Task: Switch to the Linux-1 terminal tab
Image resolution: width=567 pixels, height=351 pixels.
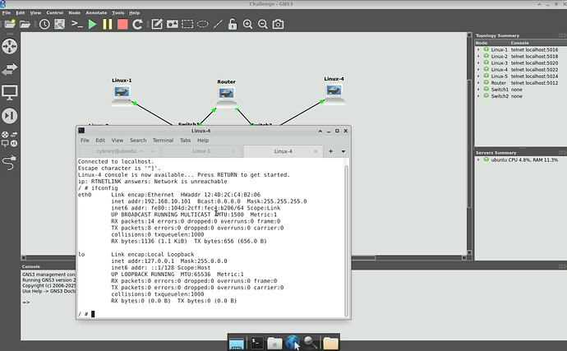Action: [x=201, y=151]
